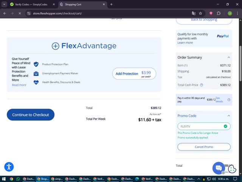Viewport: 242px width, 182px height.
Task: Open a new browser tab
Action: point(111,4)
